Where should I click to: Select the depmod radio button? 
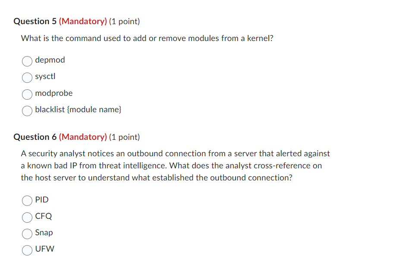27,61
